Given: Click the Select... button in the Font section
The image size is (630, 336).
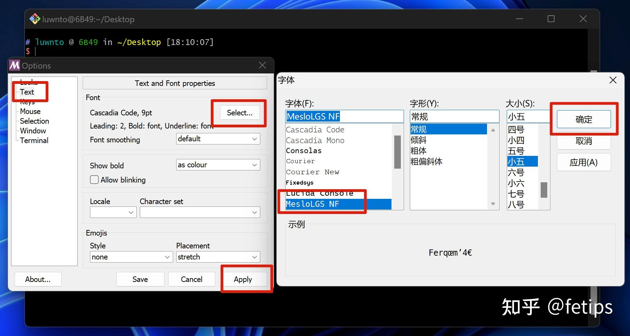Looking at the screenshot, I should (239, 113).
